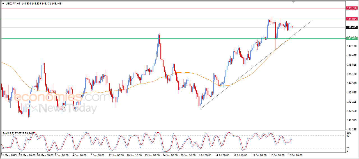Click the 141.255 price axis value
The width and height of the screenshot is (359, 159).
click(352, 129)
